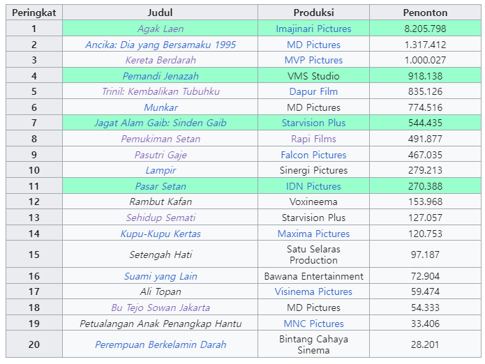Open the MNC Pictures link
The image size is (485, 364).
[313, 324]
